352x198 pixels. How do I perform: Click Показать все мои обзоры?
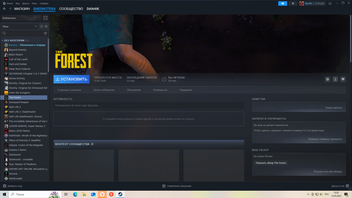pyautogui.click(x=328, y=171)
